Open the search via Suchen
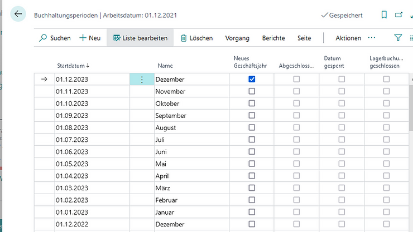The height and width of the screenshot is (232, 413). 55,38
